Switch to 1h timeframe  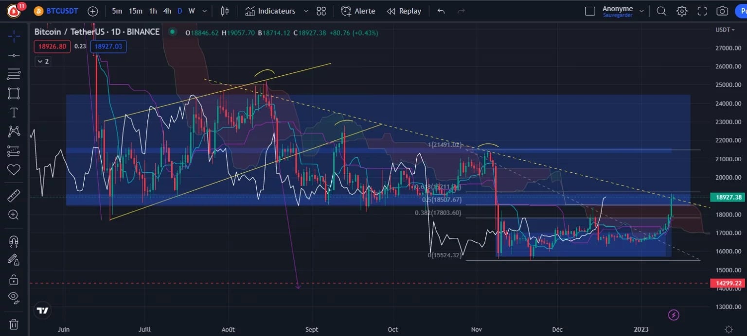pyautogui.click(x=153, y=11)
